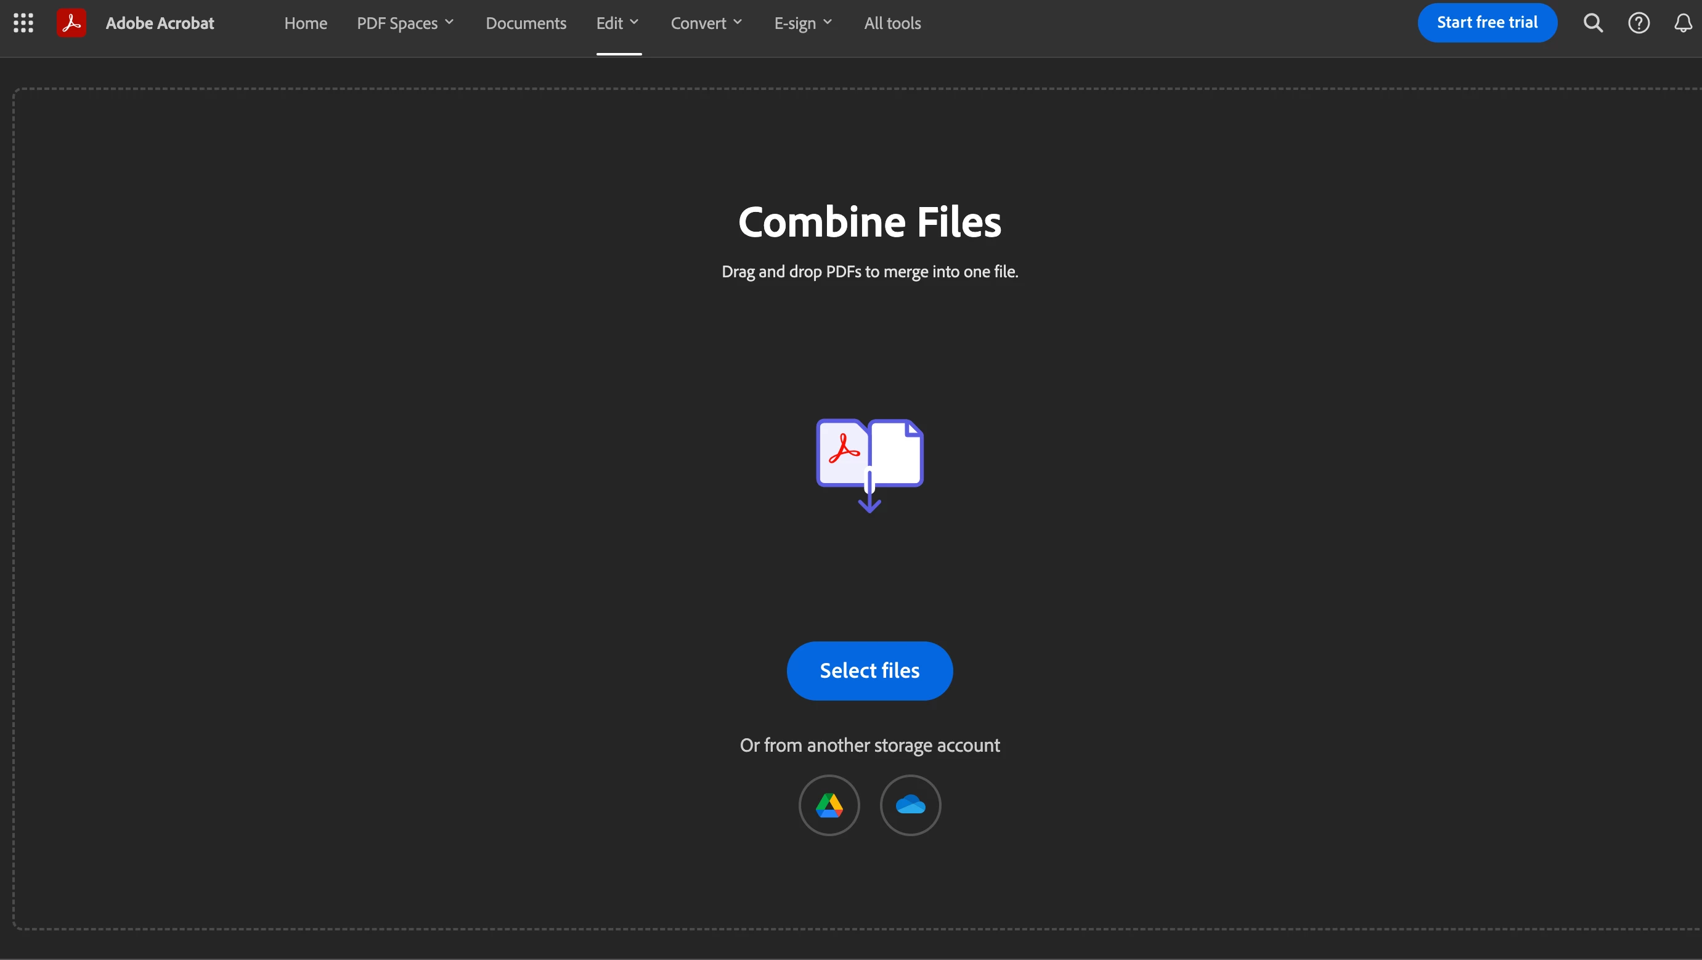The image size is (1702, 960).
Task: Open the E-sign dropdown menu
Action: tap(803, 23)
